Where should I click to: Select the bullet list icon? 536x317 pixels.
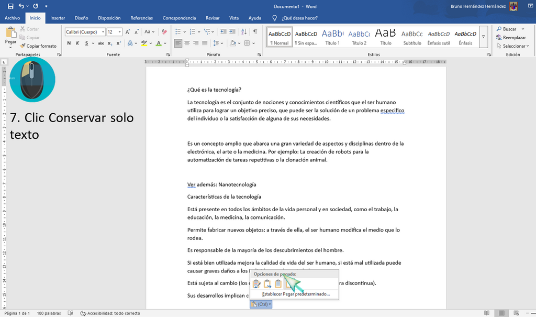(x=178, y=32)
